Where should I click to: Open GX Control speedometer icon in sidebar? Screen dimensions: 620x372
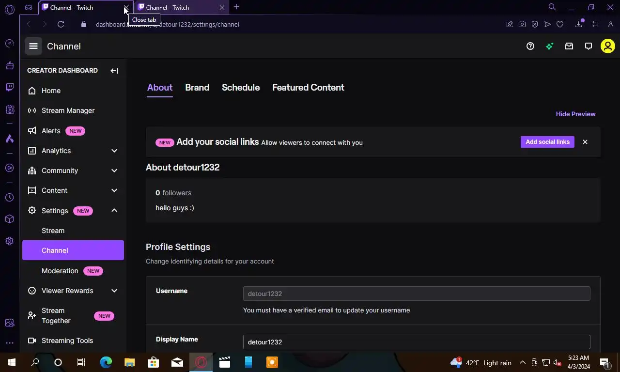pos(9,44)
